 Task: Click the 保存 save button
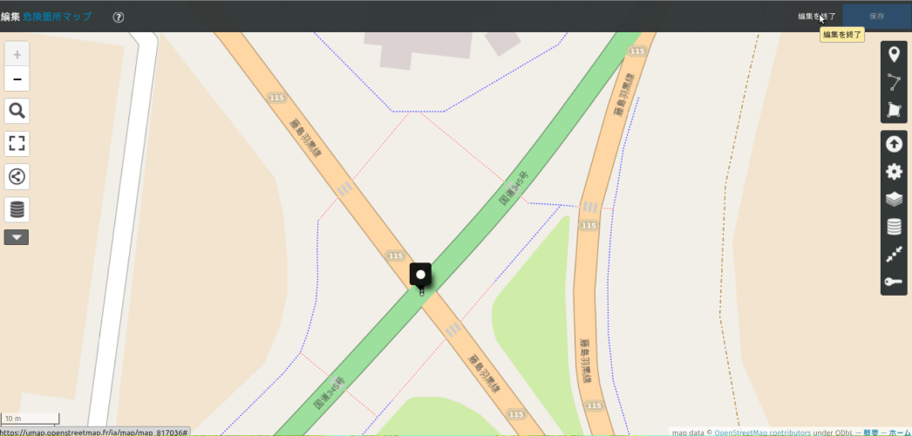tap(876, 17)
